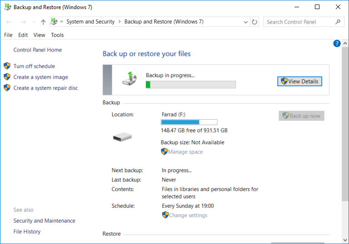Click the backup in progress drive icon
Viewport: 349px width, 244px height.
coord(130,78)
